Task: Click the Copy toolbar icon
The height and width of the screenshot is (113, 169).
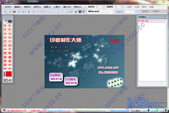Action: tap(33, 12)
